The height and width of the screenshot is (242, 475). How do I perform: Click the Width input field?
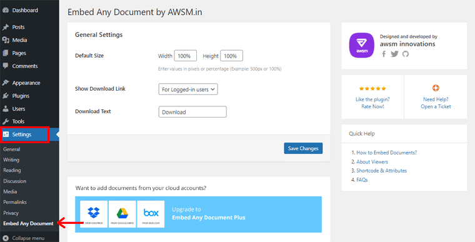(x=186, y=56)
